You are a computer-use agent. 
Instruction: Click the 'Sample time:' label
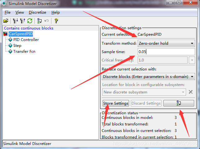[113, 52]
